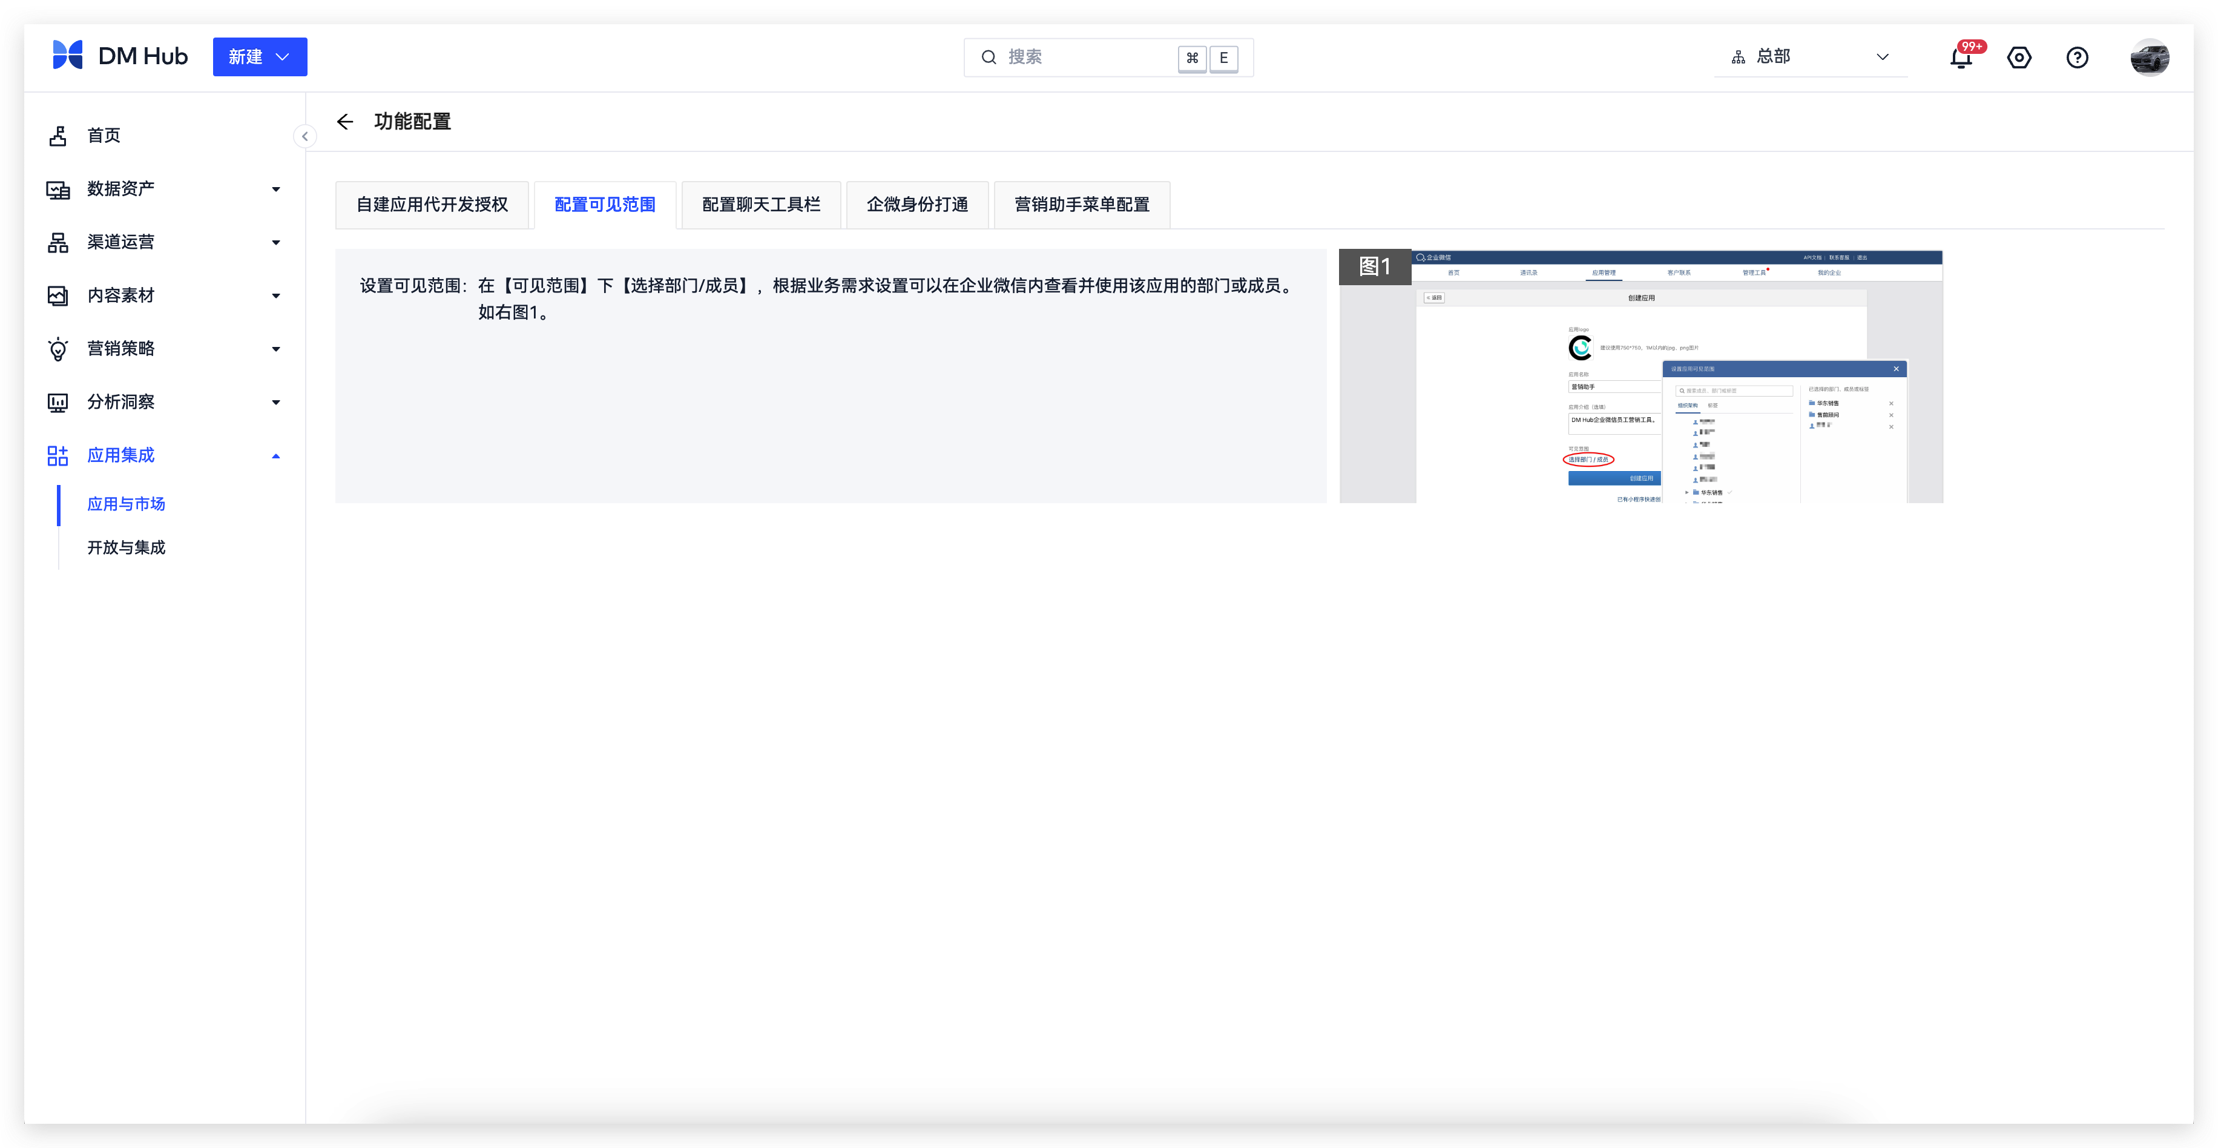Switch to 配置聊天工具栏 tab
Screen dimensions: 2218x1148
[760, 204]
